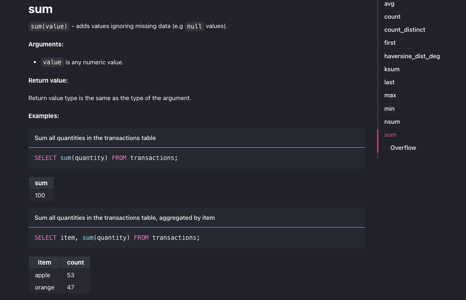Select the value code in arguments bullet
The image size is (466, 300).
click(x=52, y=62)
